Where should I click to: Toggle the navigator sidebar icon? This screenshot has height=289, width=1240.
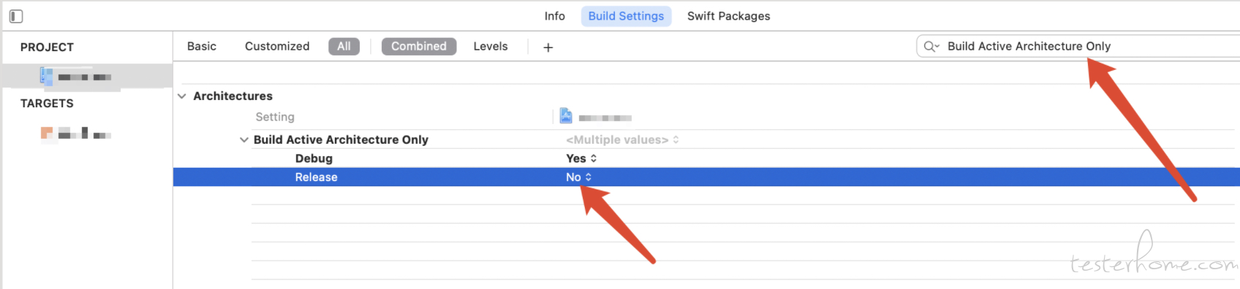pyautogui.click(x=16, y=16)
